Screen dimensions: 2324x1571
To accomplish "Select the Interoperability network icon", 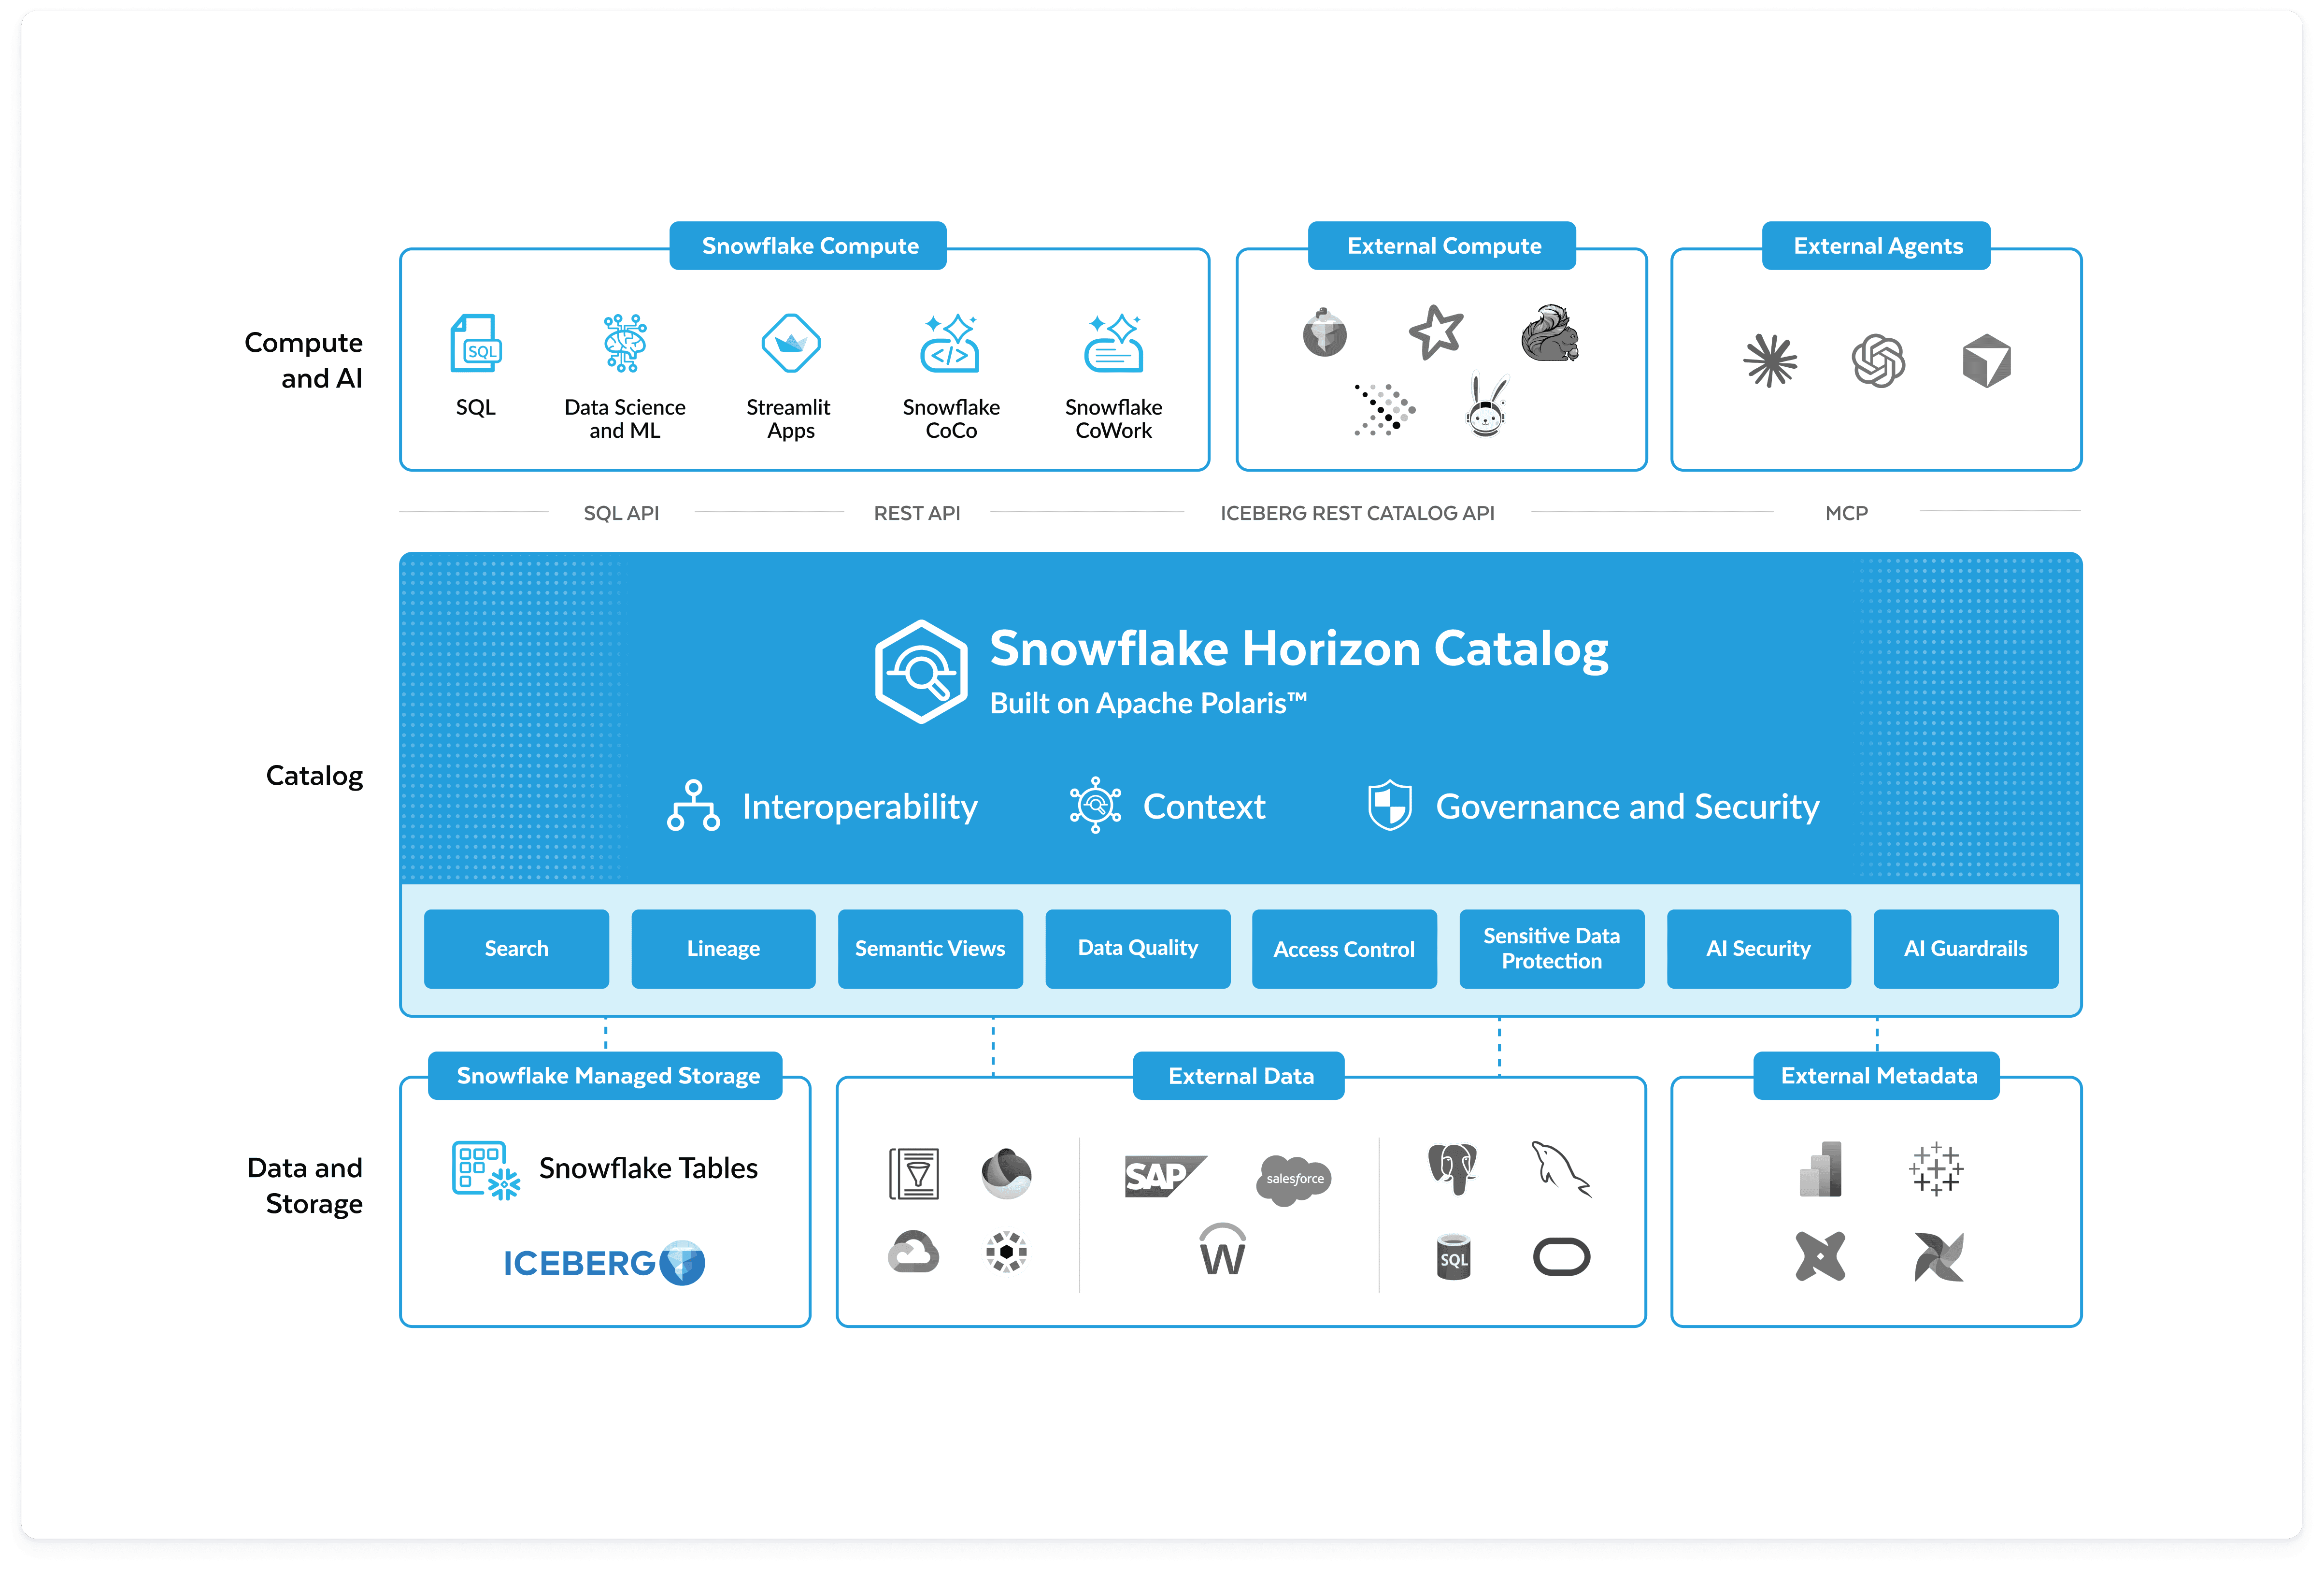I will coord(693,806).
